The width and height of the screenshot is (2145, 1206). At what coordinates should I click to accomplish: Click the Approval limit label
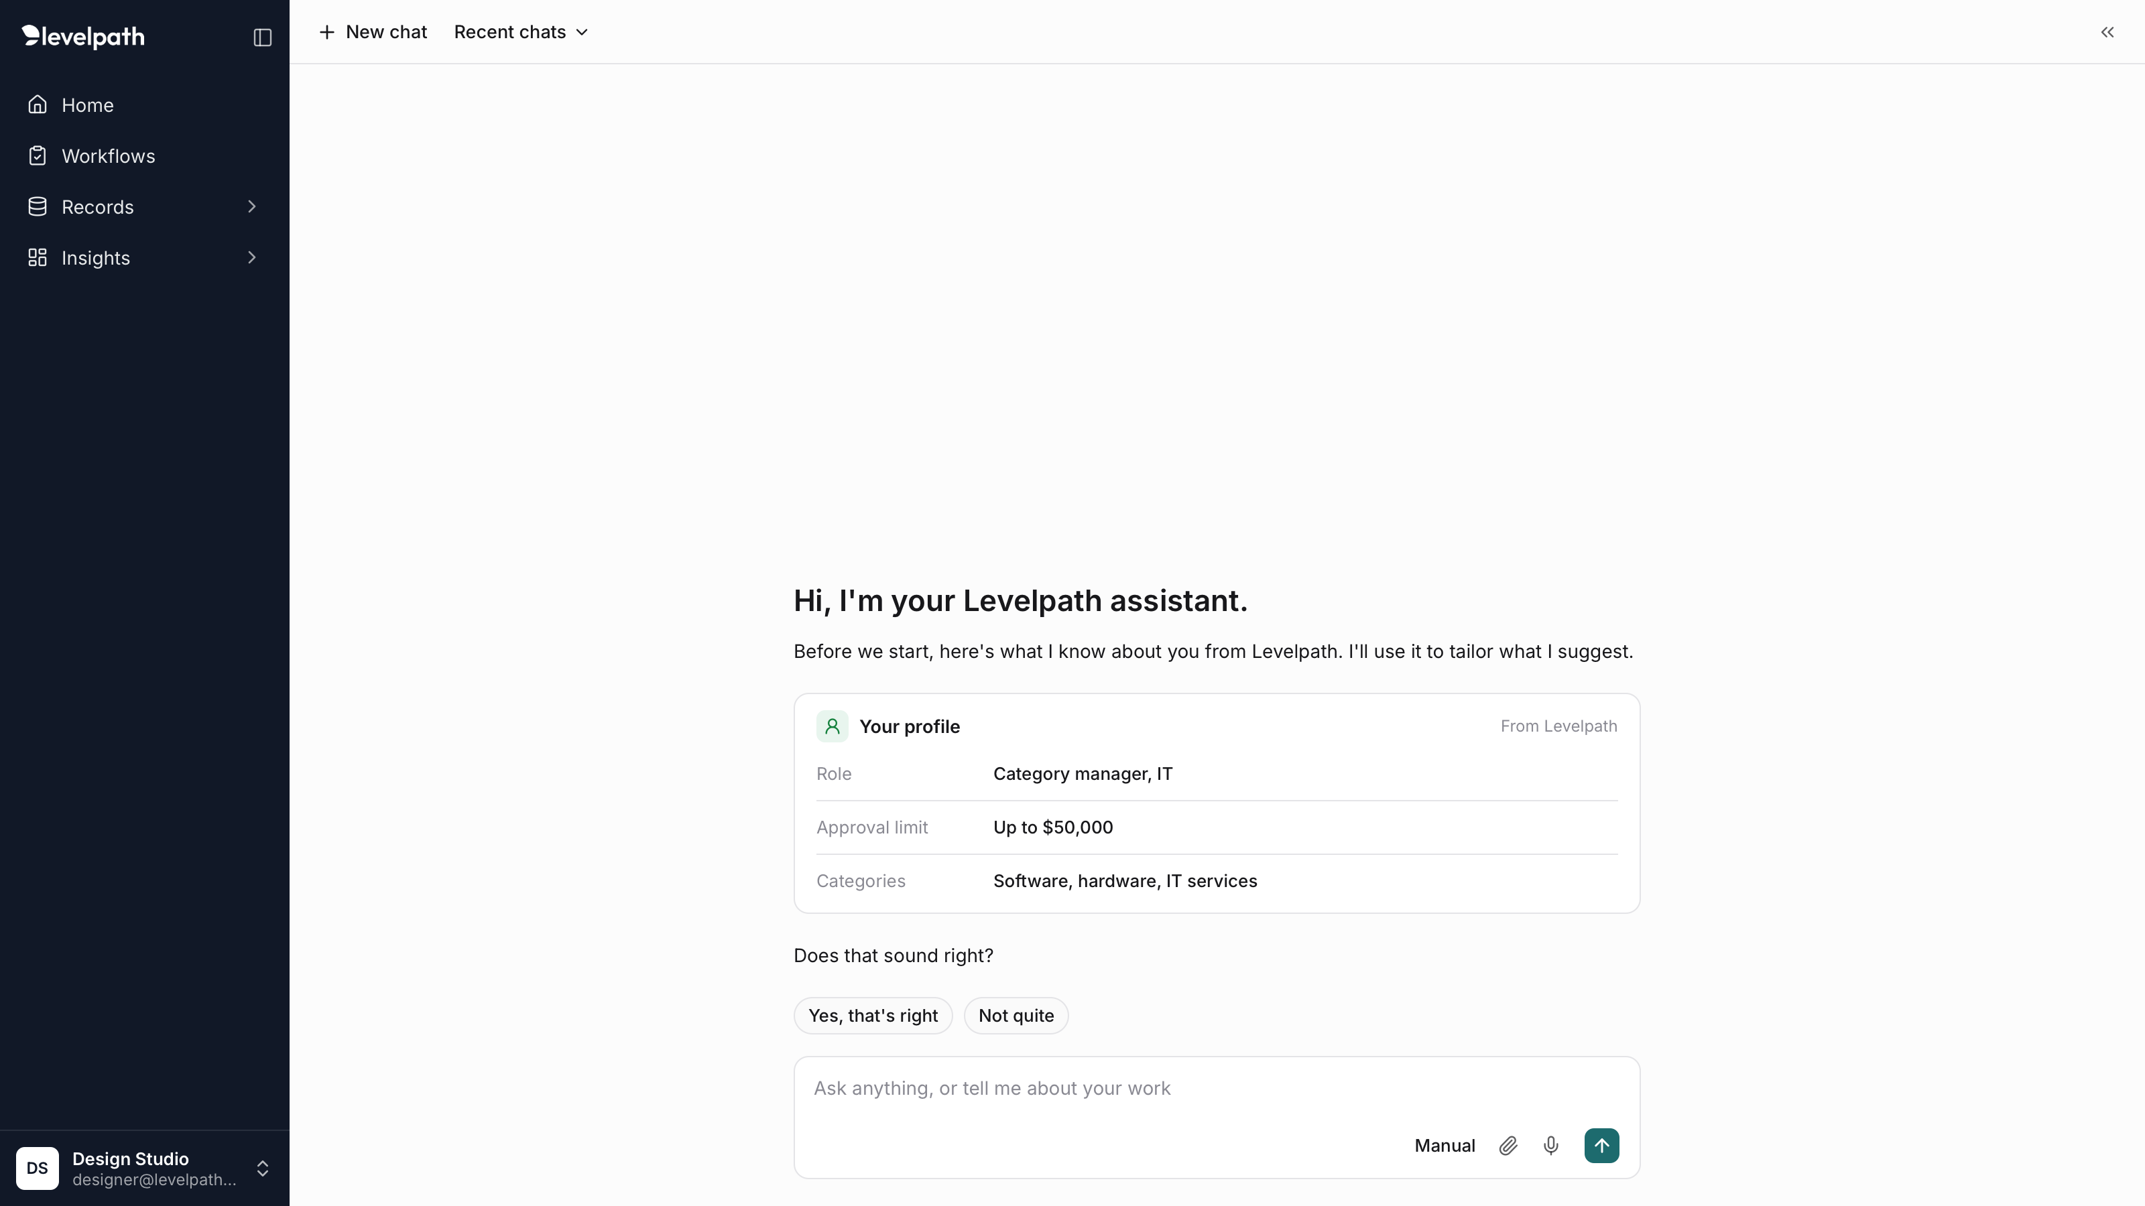(872, 827)
